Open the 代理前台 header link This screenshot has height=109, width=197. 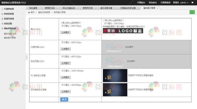tap(141, 3)
